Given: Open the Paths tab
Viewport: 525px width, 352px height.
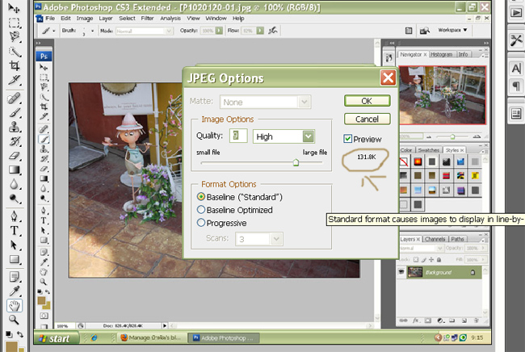Looking at the screenshot, I should click(x=457, y=239).
